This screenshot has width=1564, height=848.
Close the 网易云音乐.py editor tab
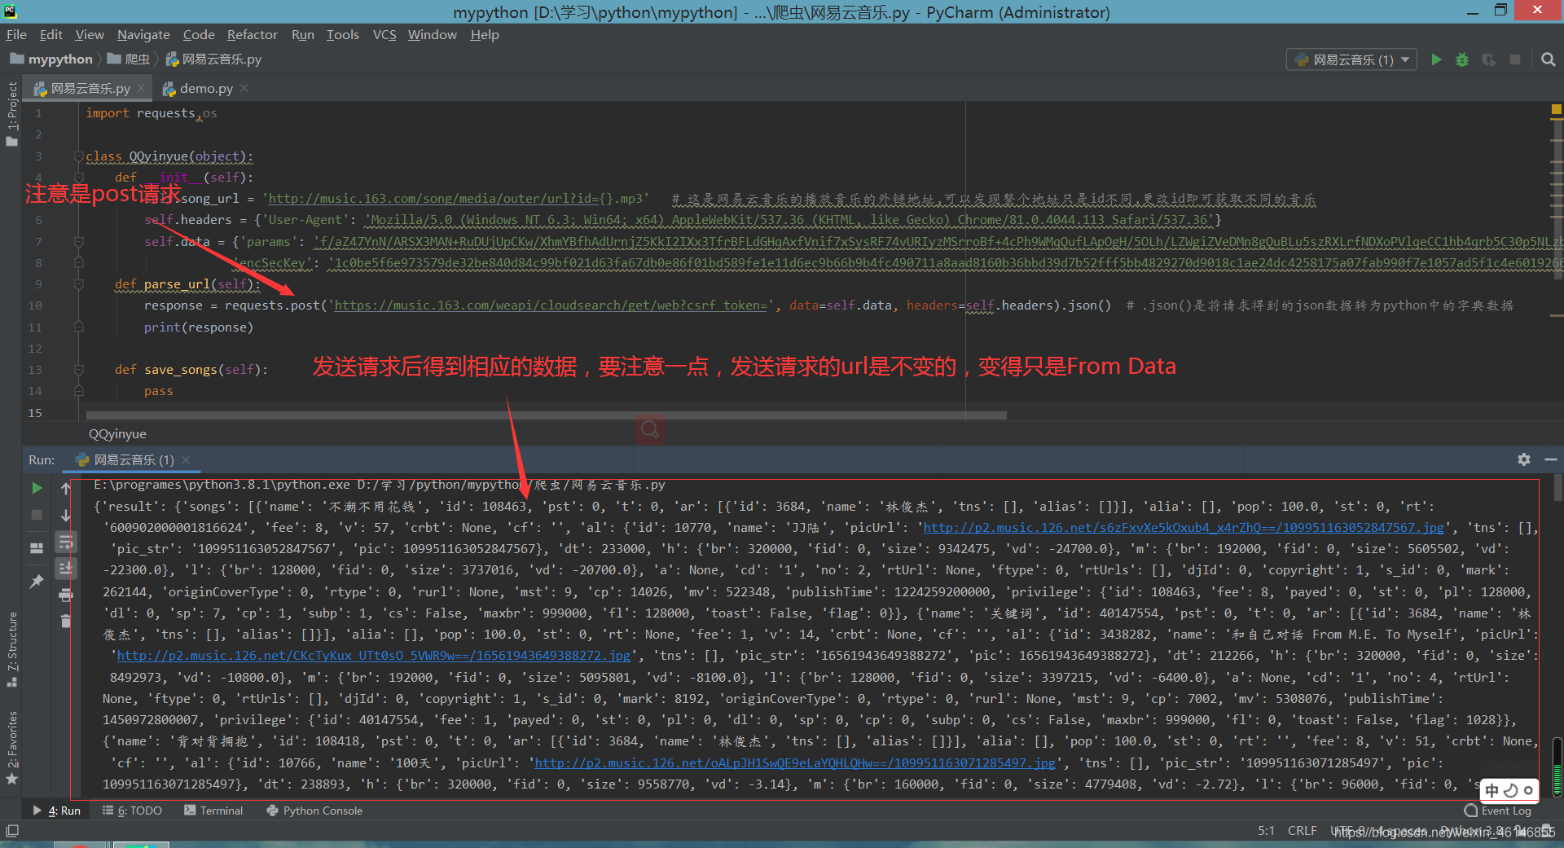(141, 88)
